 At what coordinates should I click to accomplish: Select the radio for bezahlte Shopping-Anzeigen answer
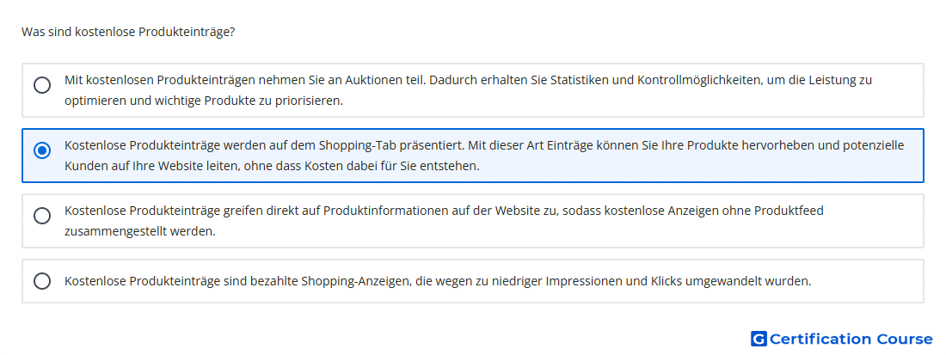(41, 281)
